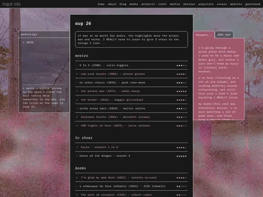Open the lists page
The width and height of the screenshot is (263, 197).
click(162, 4)
